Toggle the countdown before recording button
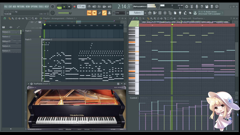Screen dimensions: 240x135 [x=99, y=6]
